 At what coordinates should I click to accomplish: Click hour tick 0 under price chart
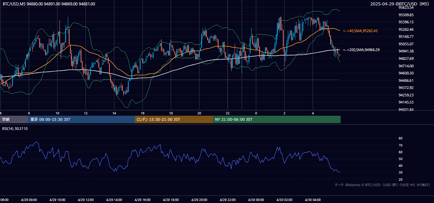[256, 113]
